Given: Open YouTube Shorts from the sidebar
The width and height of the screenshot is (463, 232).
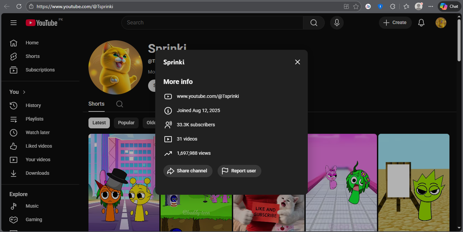Looking at the screenshot, I should point(32,56).
